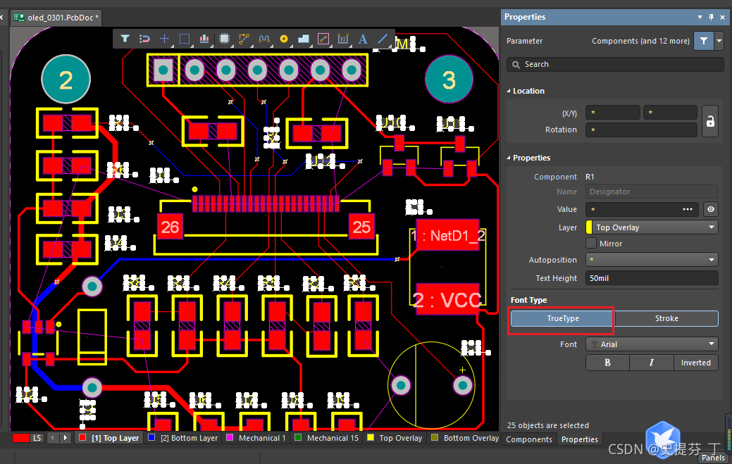Switch to [2] Bottom Layer tab

click(183, 438)
